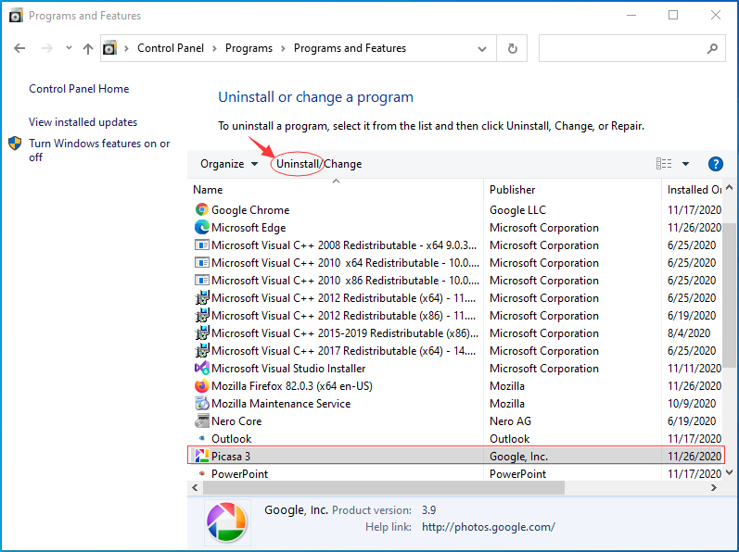This screenshot has height=552, width=739.
Task: Click the horizontal scrollbar left arrow
Action: tap(195, 488)
